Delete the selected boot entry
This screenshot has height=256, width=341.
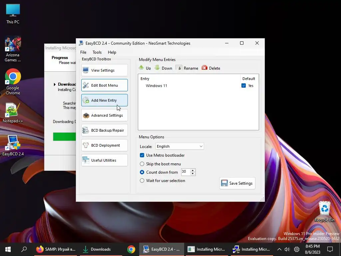tap(211, 68)
